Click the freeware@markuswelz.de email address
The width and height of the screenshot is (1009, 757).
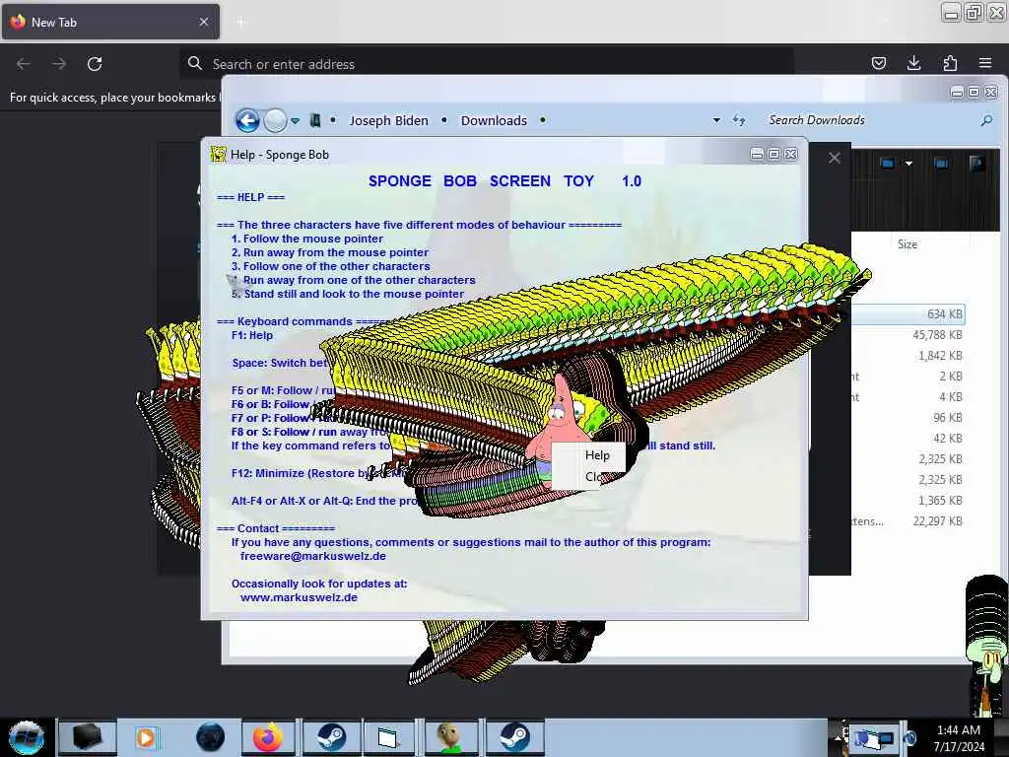(312, 556)
